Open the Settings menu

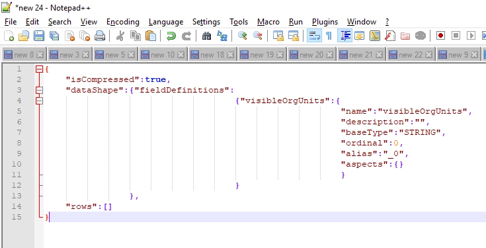point(206,22)
